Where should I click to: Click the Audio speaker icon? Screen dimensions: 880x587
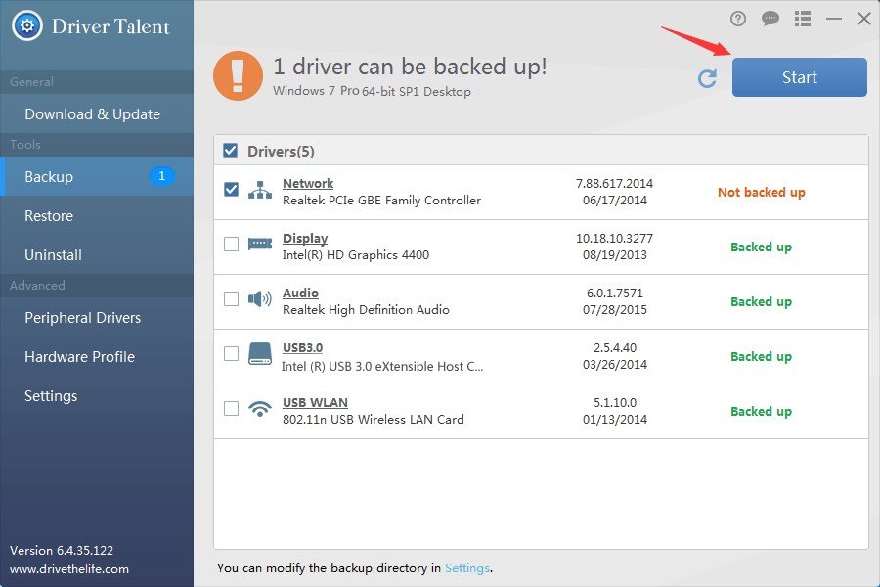click(260, 298)
